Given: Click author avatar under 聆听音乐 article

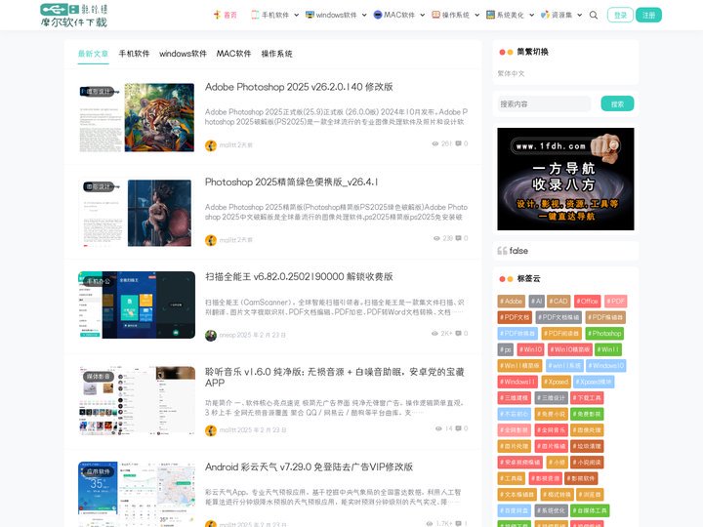Looking at the screenshot, I should tap(211, 430).
